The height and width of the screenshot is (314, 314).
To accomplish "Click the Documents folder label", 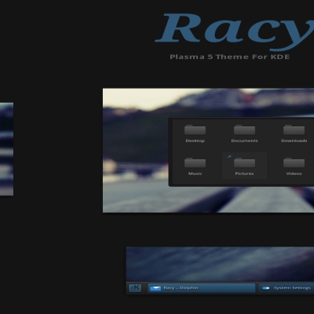I will coord(244,141).
